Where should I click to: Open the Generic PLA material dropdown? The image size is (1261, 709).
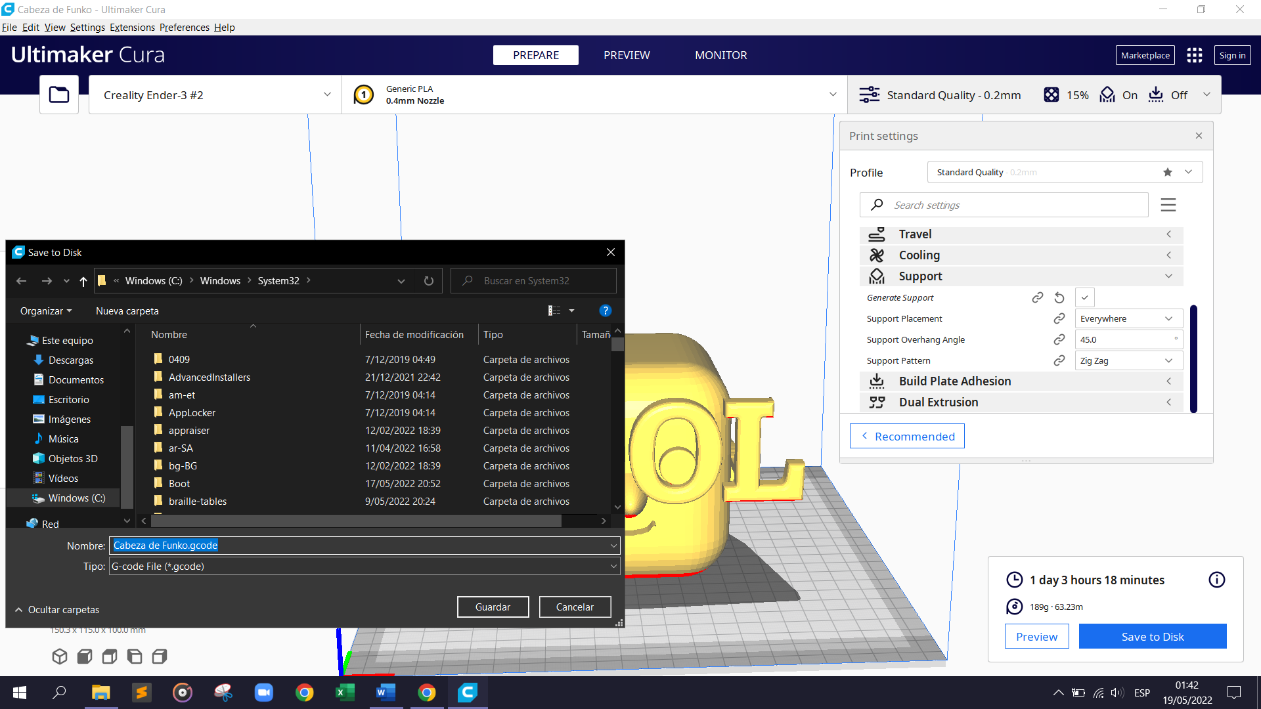coord(594,95)
